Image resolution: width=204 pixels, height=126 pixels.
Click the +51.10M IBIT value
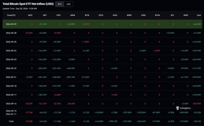click(43, 24)
